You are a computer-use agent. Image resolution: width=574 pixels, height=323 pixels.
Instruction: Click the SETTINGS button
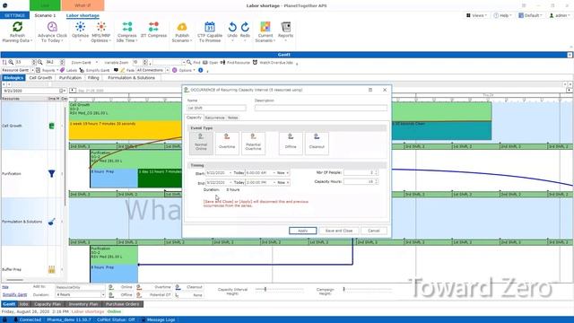pos(14,15)
